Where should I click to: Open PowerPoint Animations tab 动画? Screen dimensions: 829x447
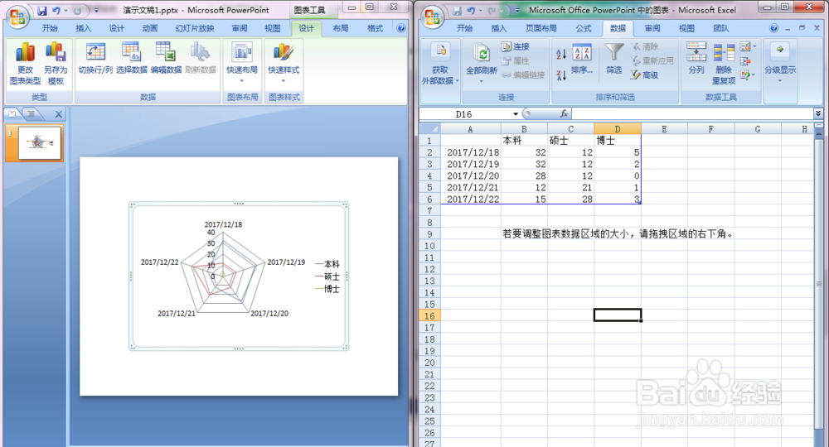coord(149,28)
